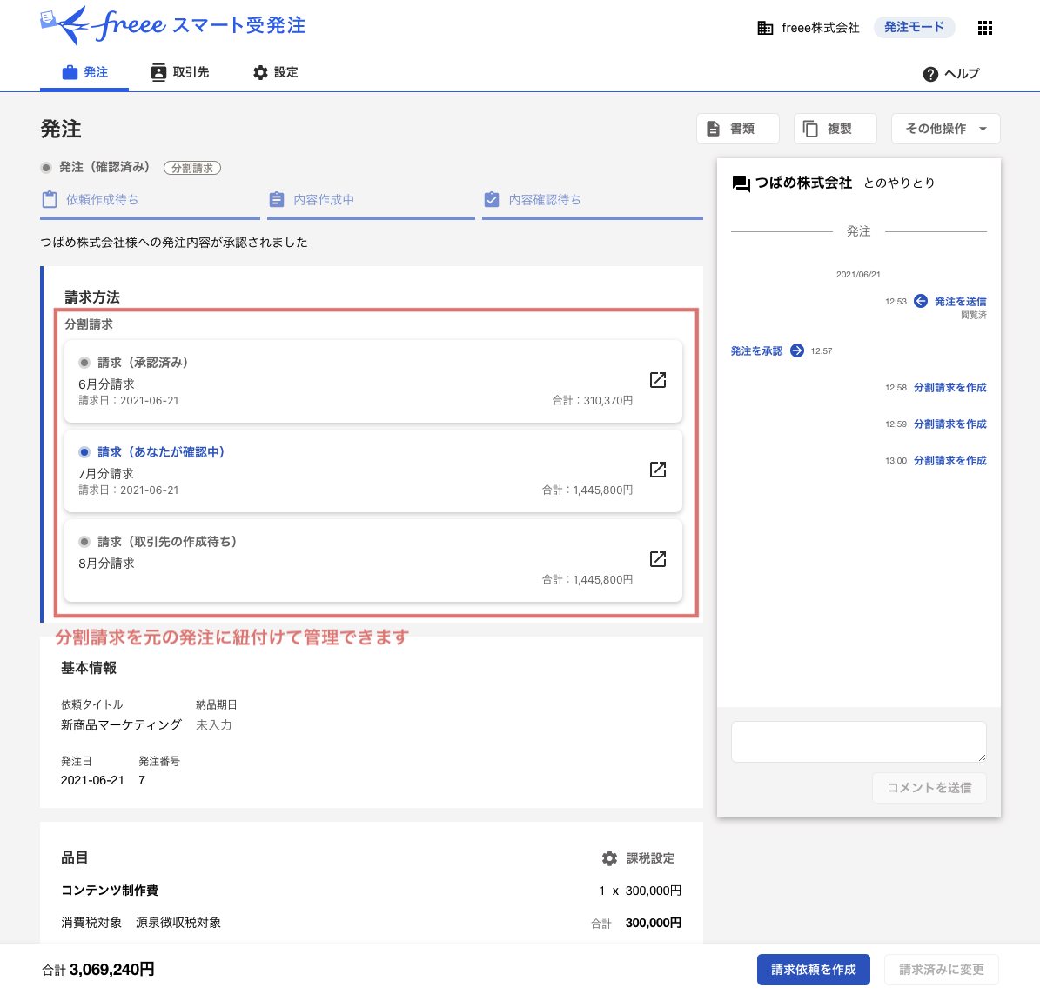Select the 請求（あなたが確認中）radio indicator
This screenshot has width=1040, height=994.
(x=84, y=451)
